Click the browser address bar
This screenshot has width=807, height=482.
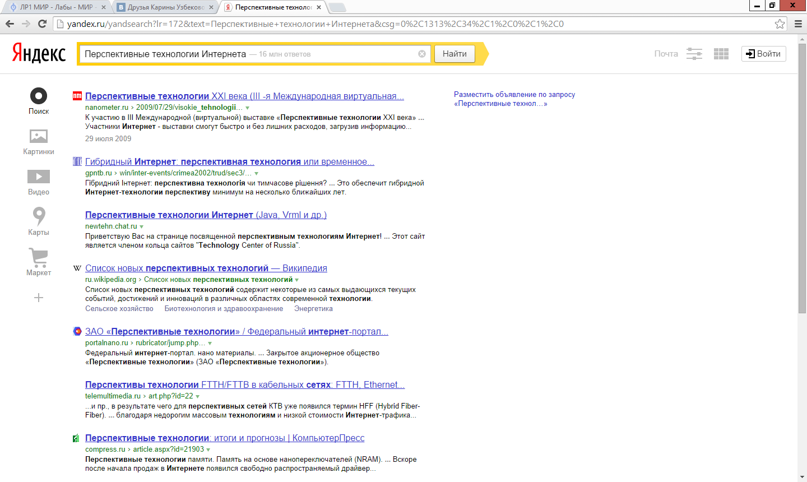pyautogui.click(x=415, y=24)
